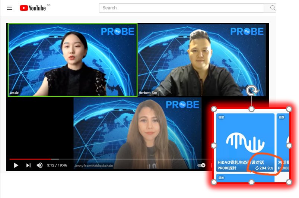Click the right-middle handle of selected image

(289, 146)
